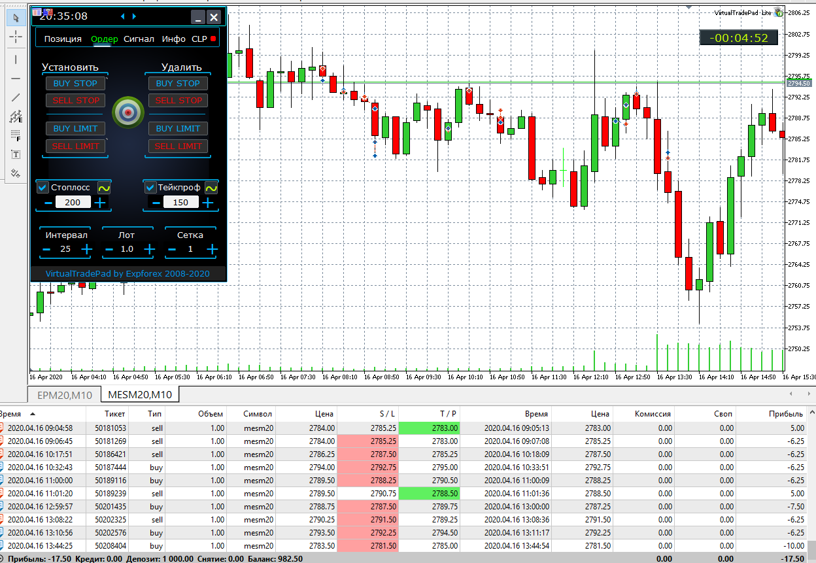Viewport: 816px width, 563px height.
Task: Click the -00:04:52 countdown timer label
Action: click(739, 38)
